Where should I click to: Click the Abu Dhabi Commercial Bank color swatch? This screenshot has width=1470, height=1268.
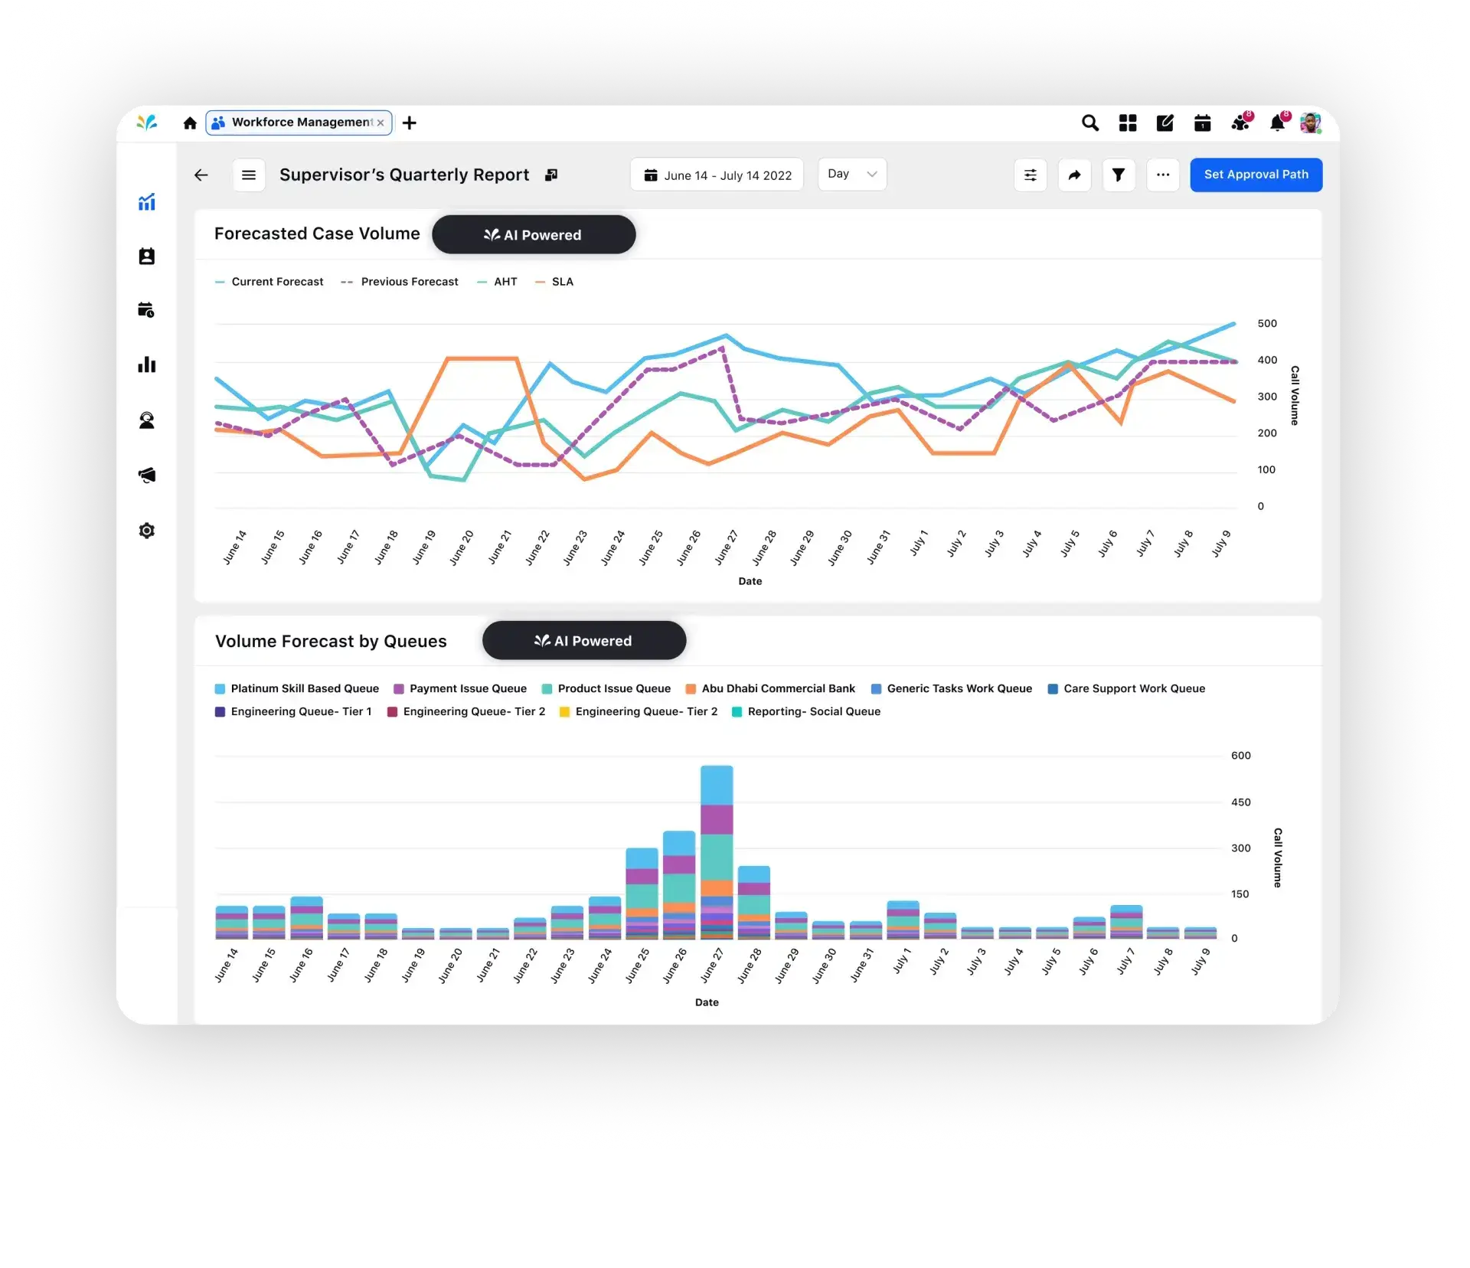691,689
